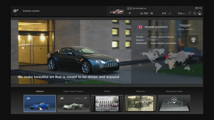
Task: Click the red UK marker on world map
Action: (x=167, y=56)
